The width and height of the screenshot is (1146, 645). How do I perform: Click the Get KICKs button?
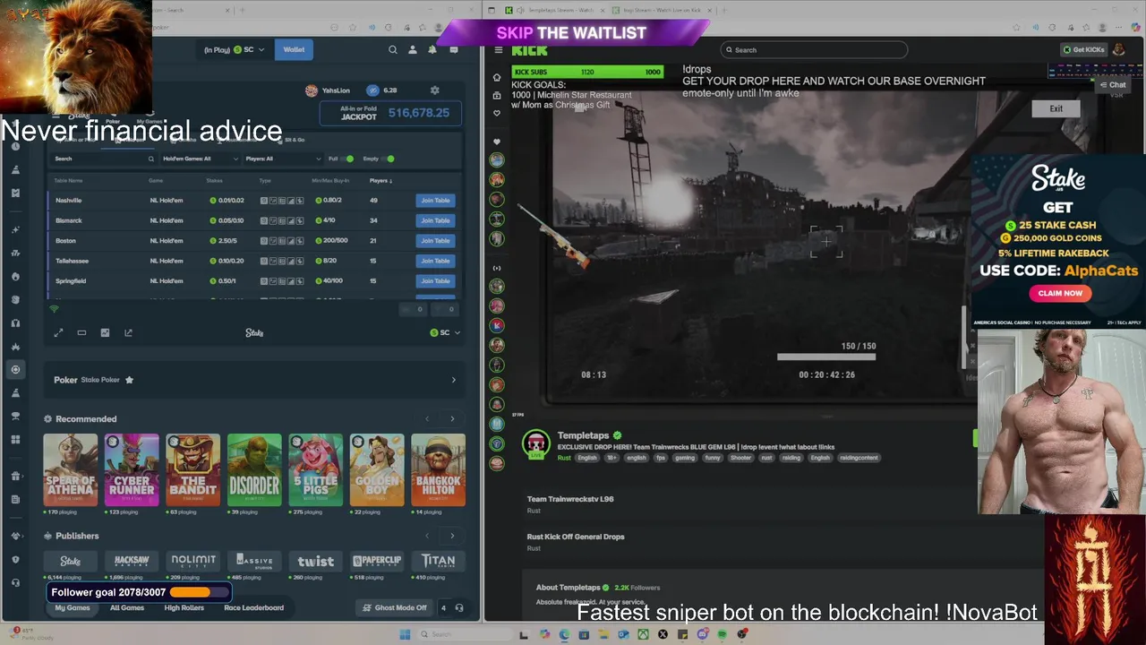pos(1083,49)
